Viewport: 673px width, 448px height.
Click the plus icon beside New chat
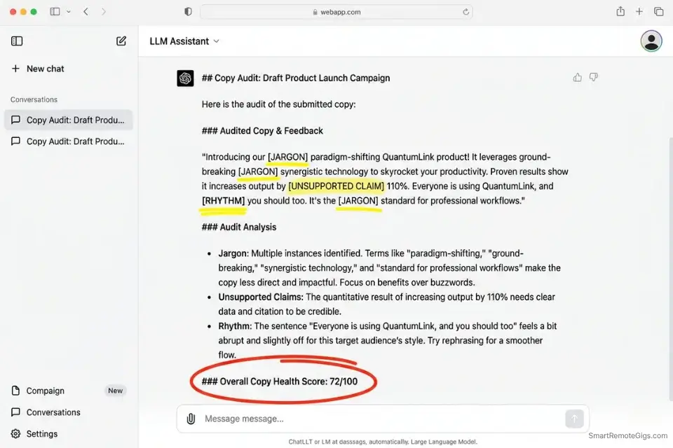[15, 69]
